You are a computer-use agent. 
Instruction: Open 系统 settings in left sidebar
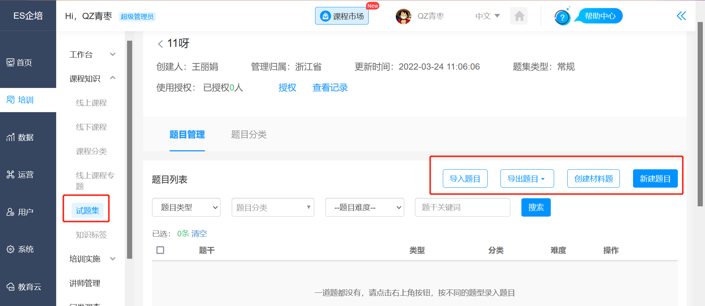tap(21, 250)
